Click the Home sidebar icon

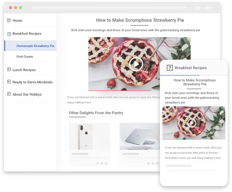tap(9, 20)
